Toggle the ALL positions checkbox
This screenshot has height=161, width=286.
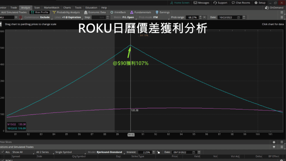(x=3, y=152)
